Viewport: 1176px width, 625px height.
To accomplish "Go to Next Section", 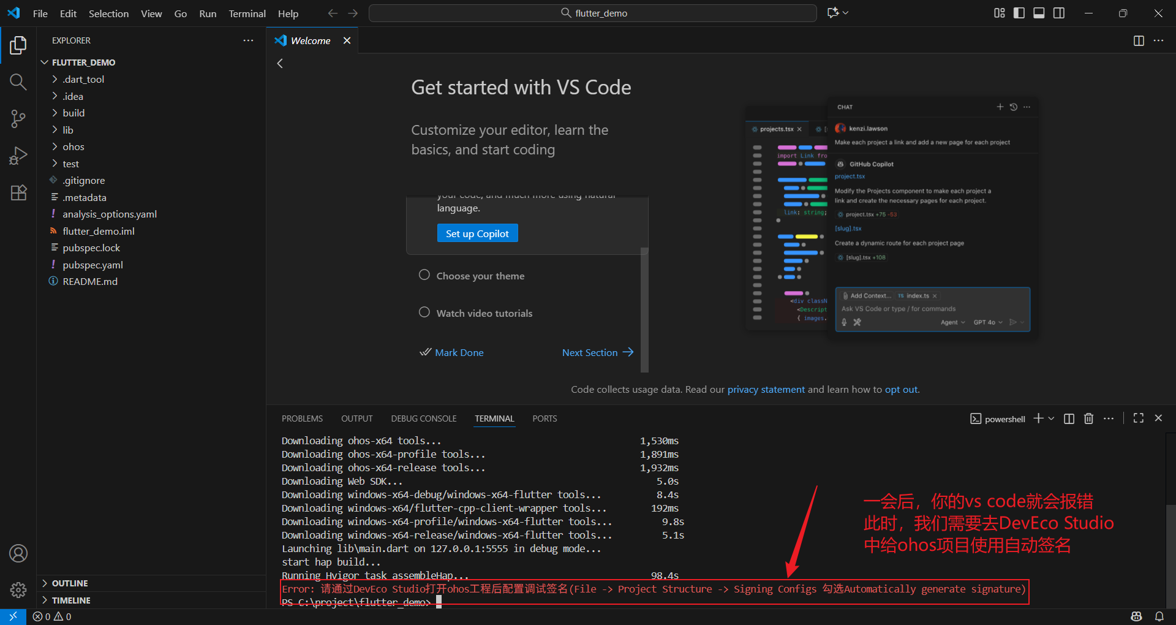I will (x=598, y=352).
